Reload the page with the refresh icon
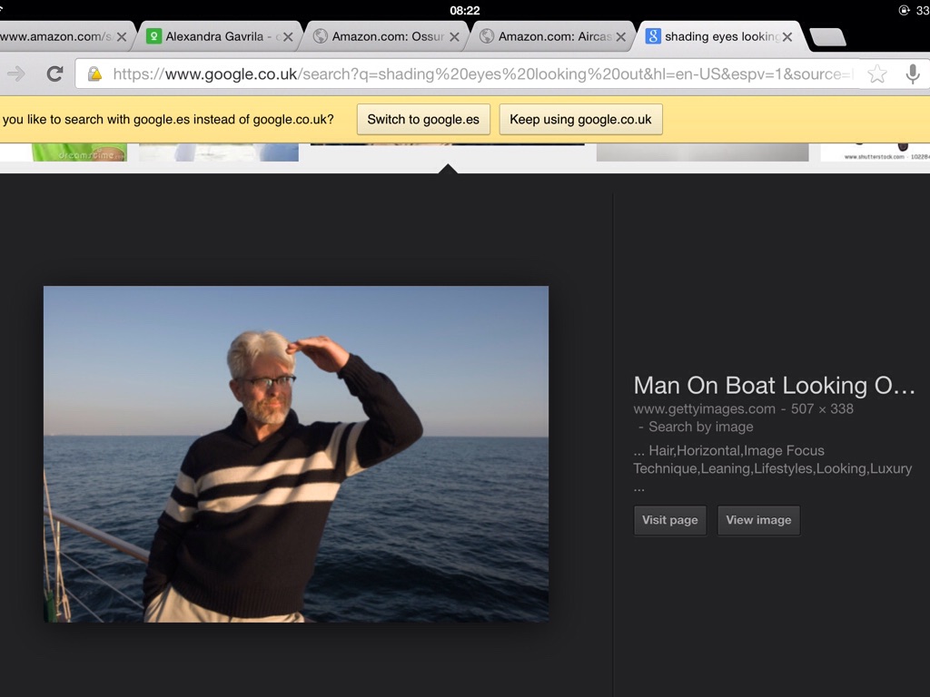The image size is (930, 697). [54, 74]
